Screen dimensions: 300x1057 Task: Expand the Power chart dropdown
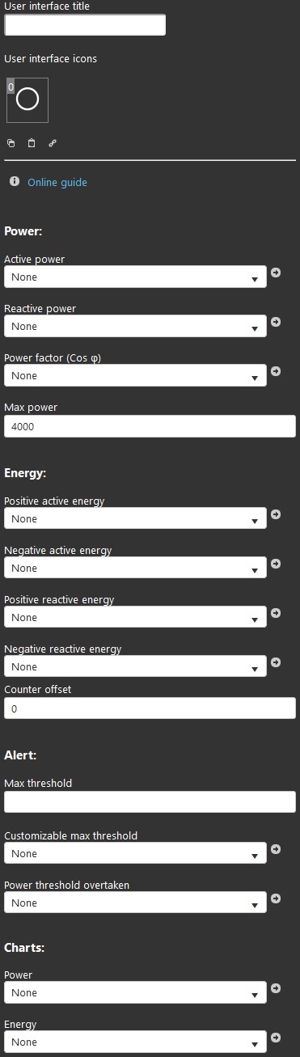click(x=135, y=992)
